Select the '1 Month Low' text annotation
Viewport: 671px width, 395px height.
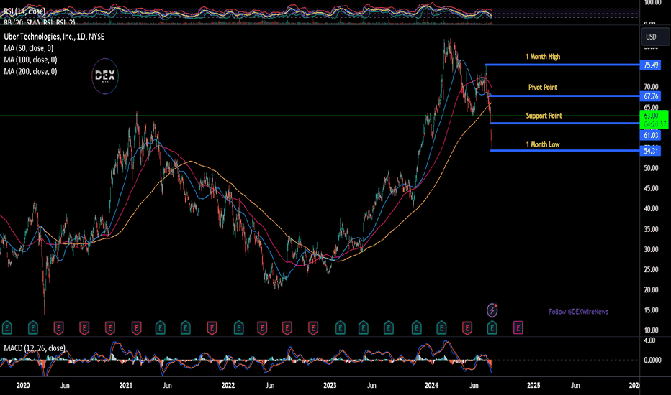pyautogui.click(x=543, y=144)
